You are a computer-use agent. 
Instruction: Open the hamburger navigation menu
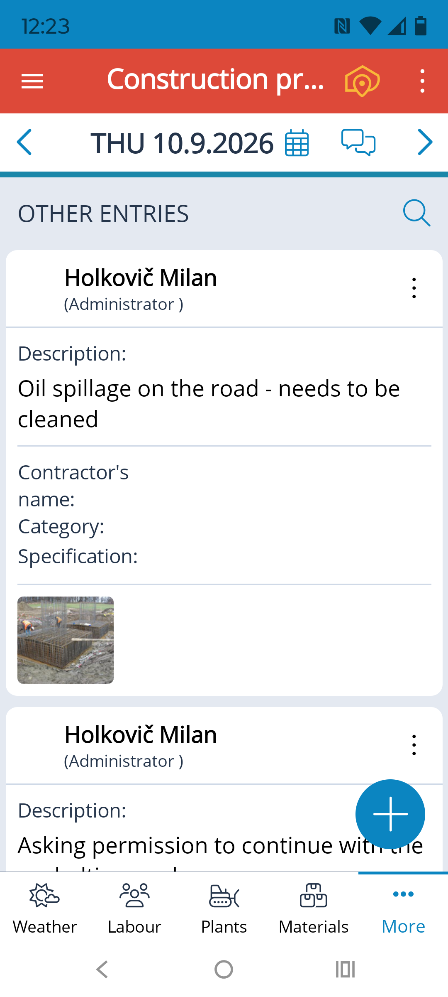(32, 81)
